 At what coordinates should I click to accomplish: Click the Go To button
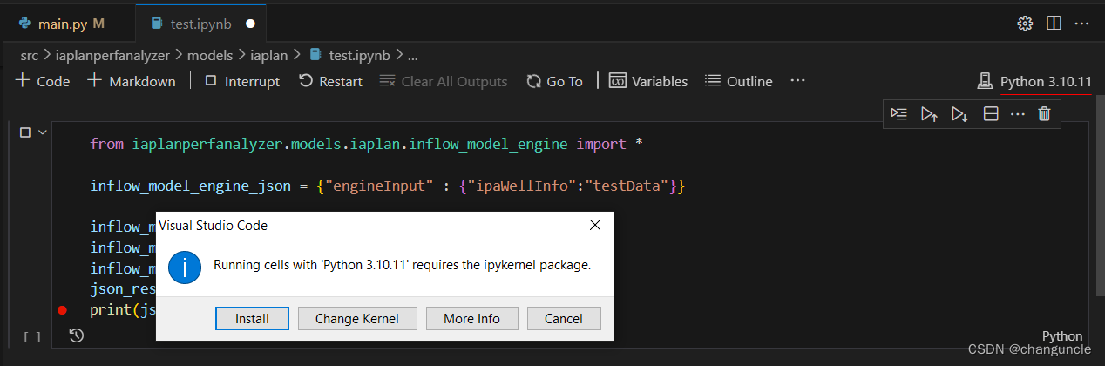pos(554,81)
